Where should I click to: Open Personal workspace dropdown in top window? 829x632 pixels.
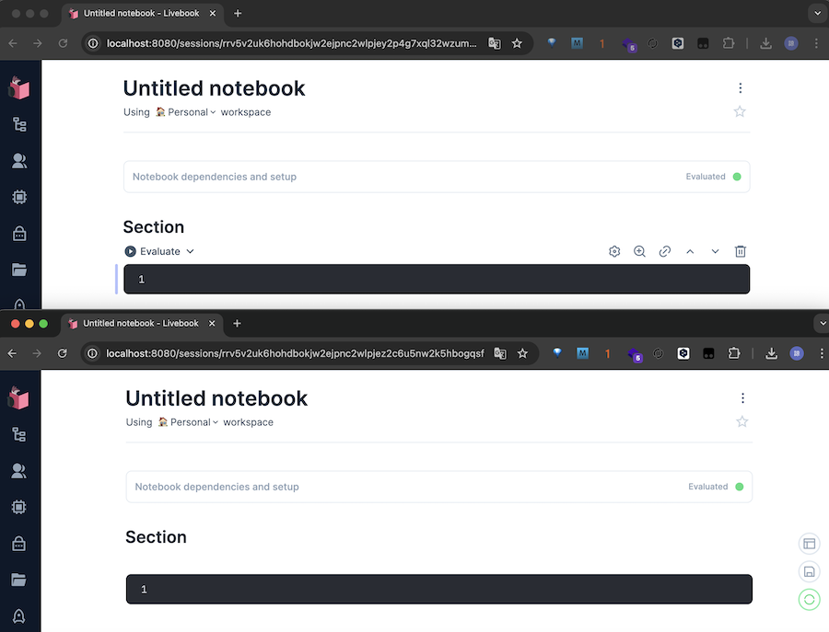tap(185, 112)
